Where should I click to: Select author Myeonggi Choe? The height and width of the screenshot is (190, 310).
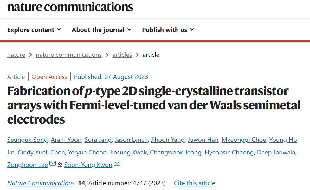(x=244, y=140)
